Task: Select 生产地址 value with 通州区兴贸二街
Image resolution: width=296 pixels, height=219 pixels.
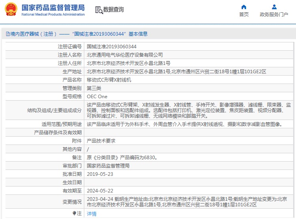Action: (x=176, y=71)
